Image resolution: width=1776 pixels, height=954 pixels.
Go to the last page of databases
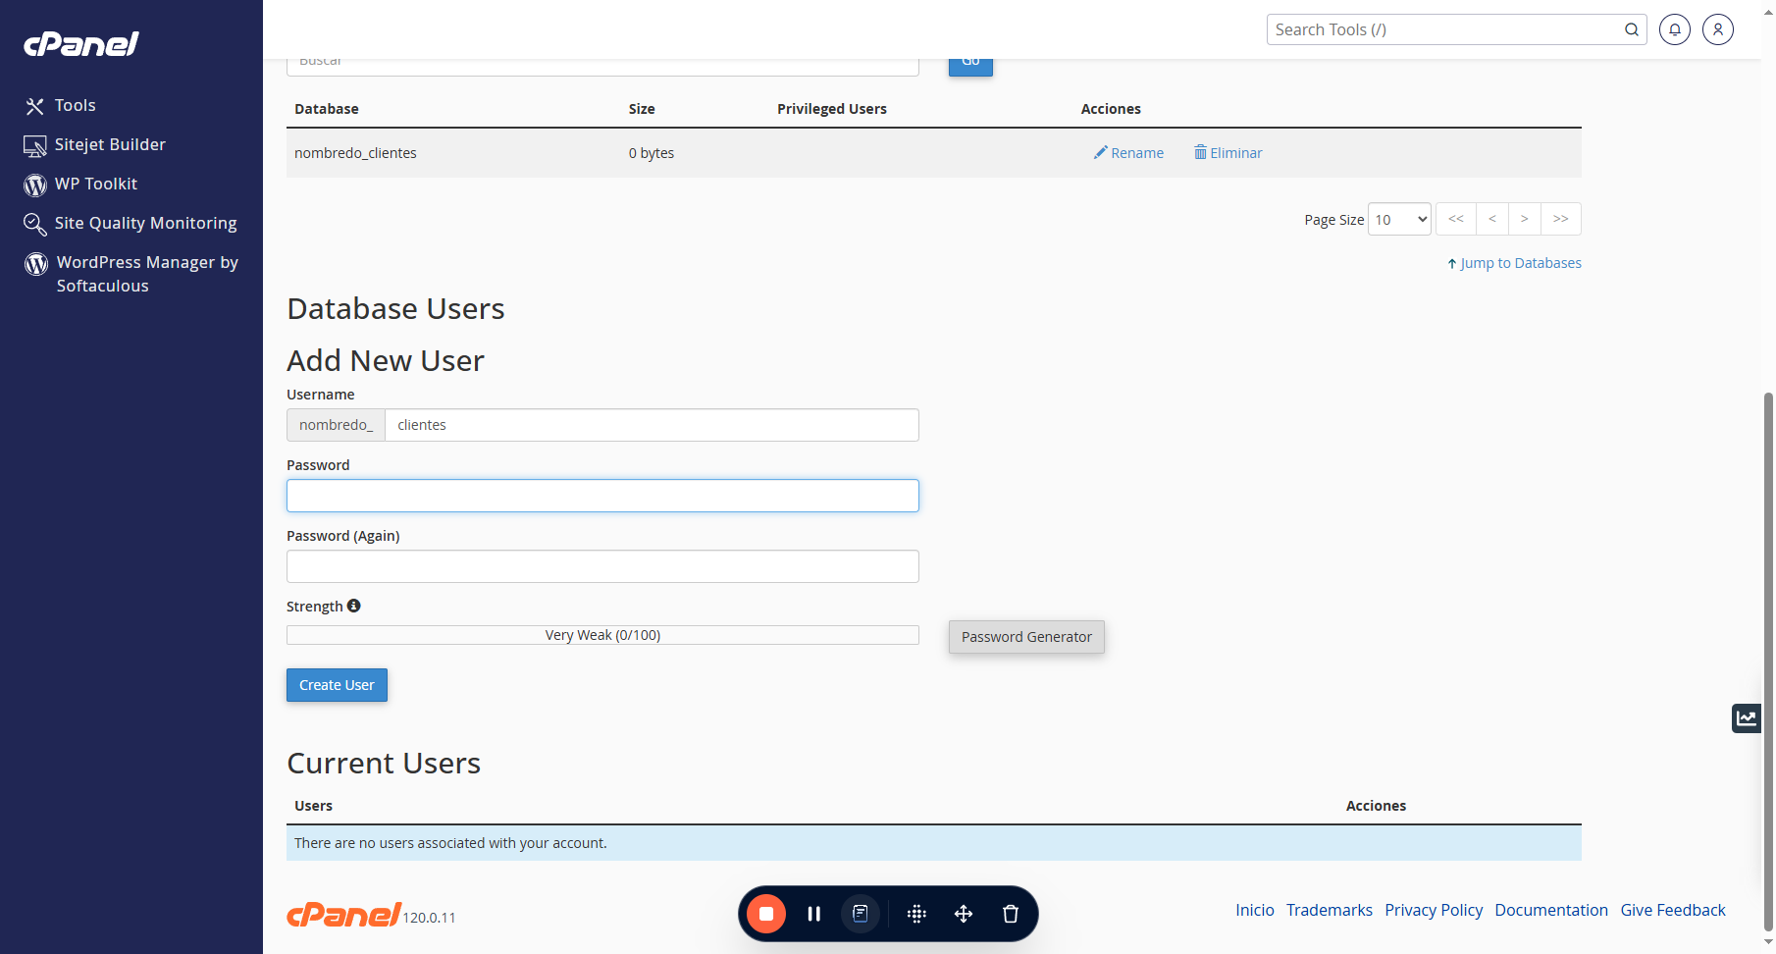click(1560, 219)
